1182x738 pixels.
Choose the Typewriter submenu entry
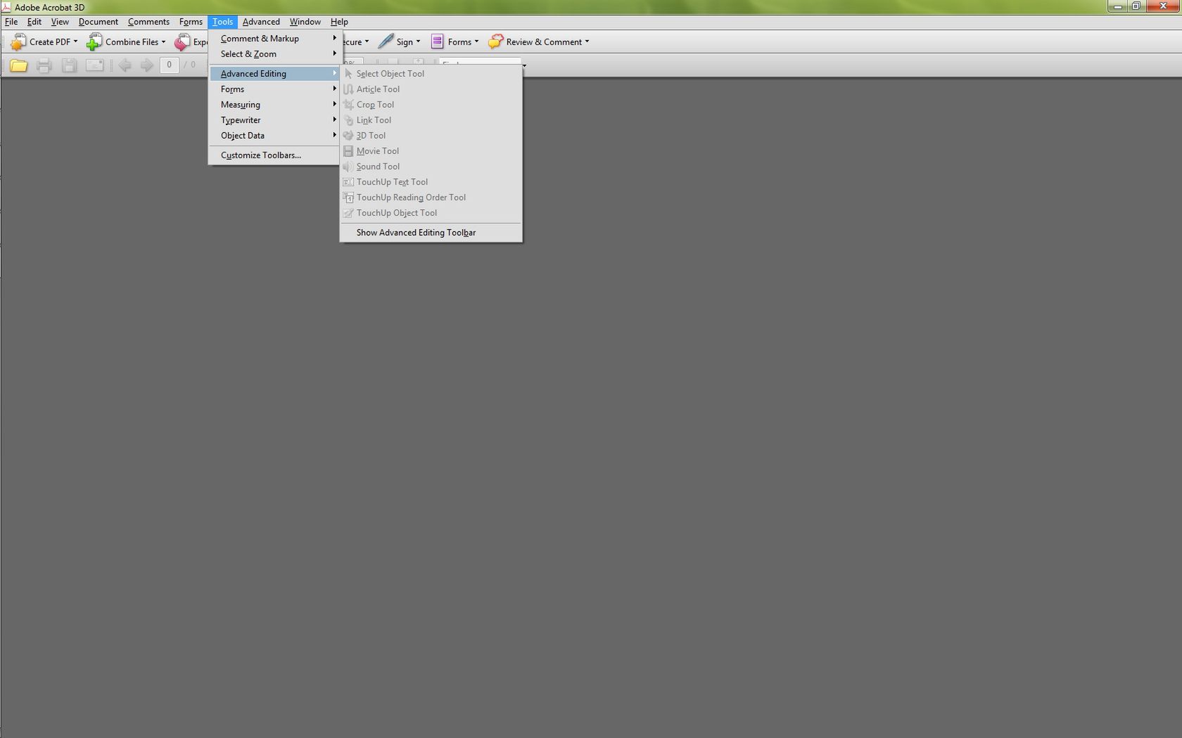274,120
